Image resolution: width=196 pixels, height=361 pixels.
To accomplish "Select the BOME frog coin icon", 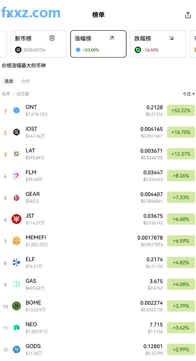I will 17,306.
